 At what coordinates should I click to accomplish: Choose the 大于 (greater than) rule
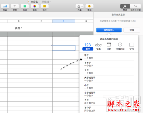pyautogui.click(x=109, y=72)
